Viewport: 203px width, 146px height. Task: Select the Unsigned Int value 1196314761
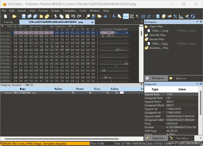coord(174,113)
